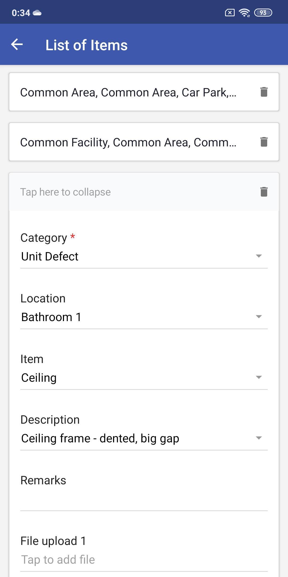Delete the Common Facility item
This screenshot has width=288, height=577.
[x=264, y=142]
